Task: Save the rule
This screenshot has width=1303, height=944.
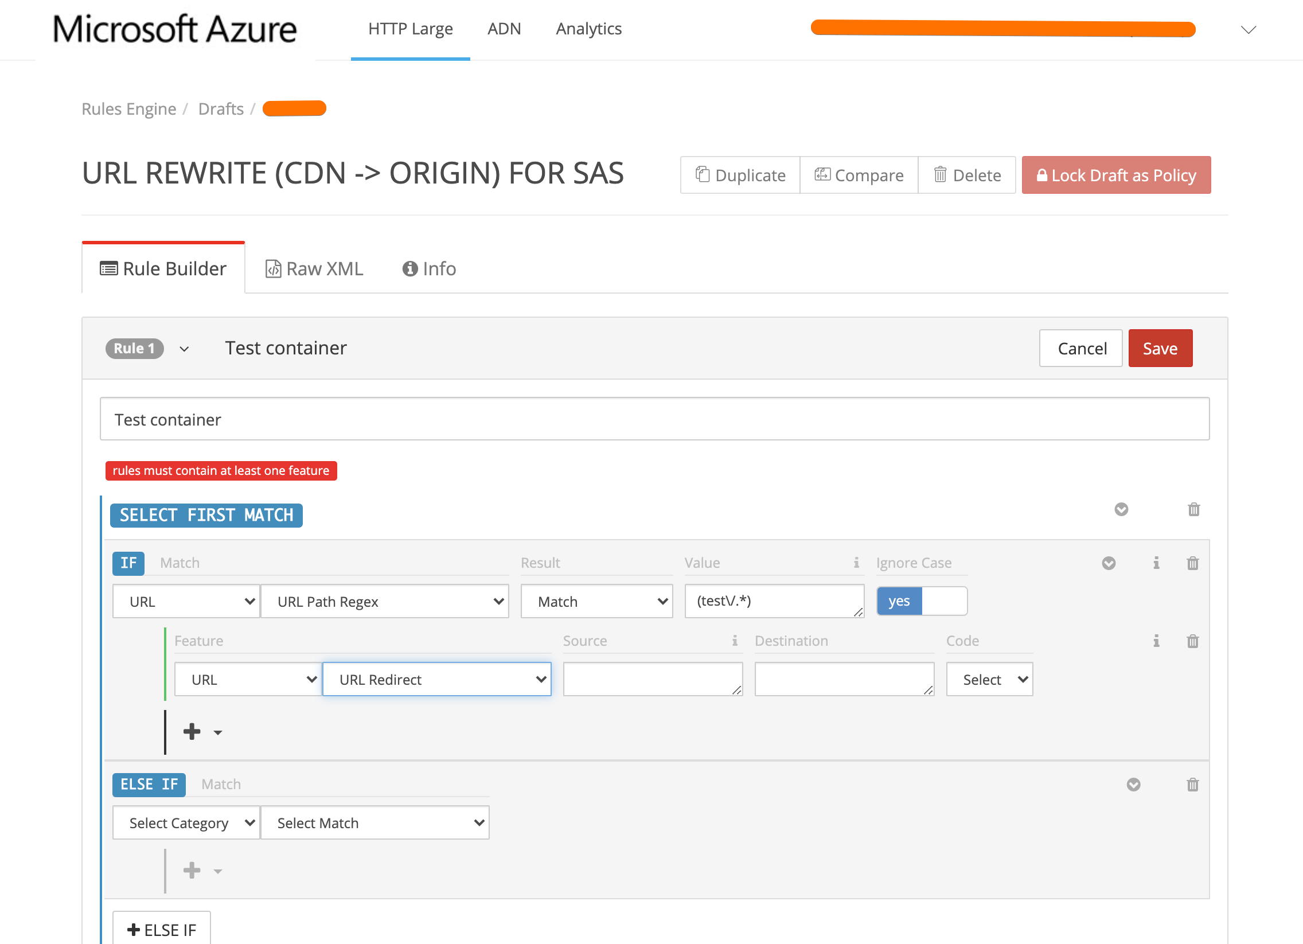Action: click(x=1160, y=348)
